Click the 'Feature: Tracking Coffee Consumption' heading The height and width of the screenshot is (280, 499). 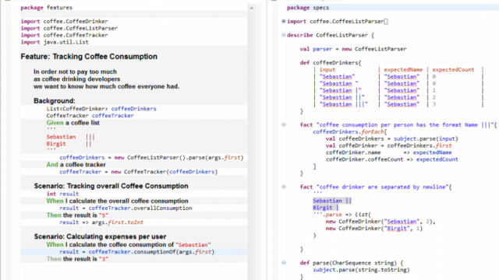(x=89, y=57)
